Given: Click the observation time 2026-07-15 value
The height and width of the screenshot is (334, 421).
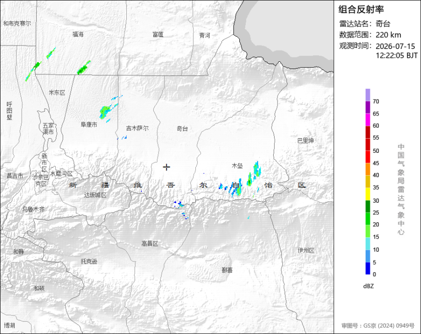Looking at the screenshot, I should tap(395, 46).
